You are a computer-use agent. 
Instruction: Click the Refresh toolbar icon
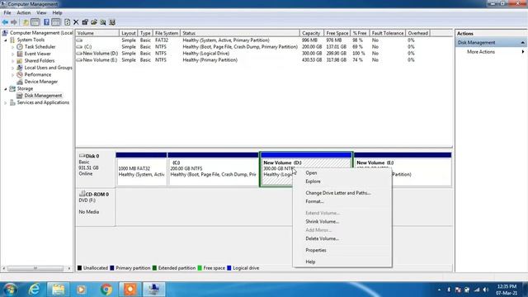[68, 22]
